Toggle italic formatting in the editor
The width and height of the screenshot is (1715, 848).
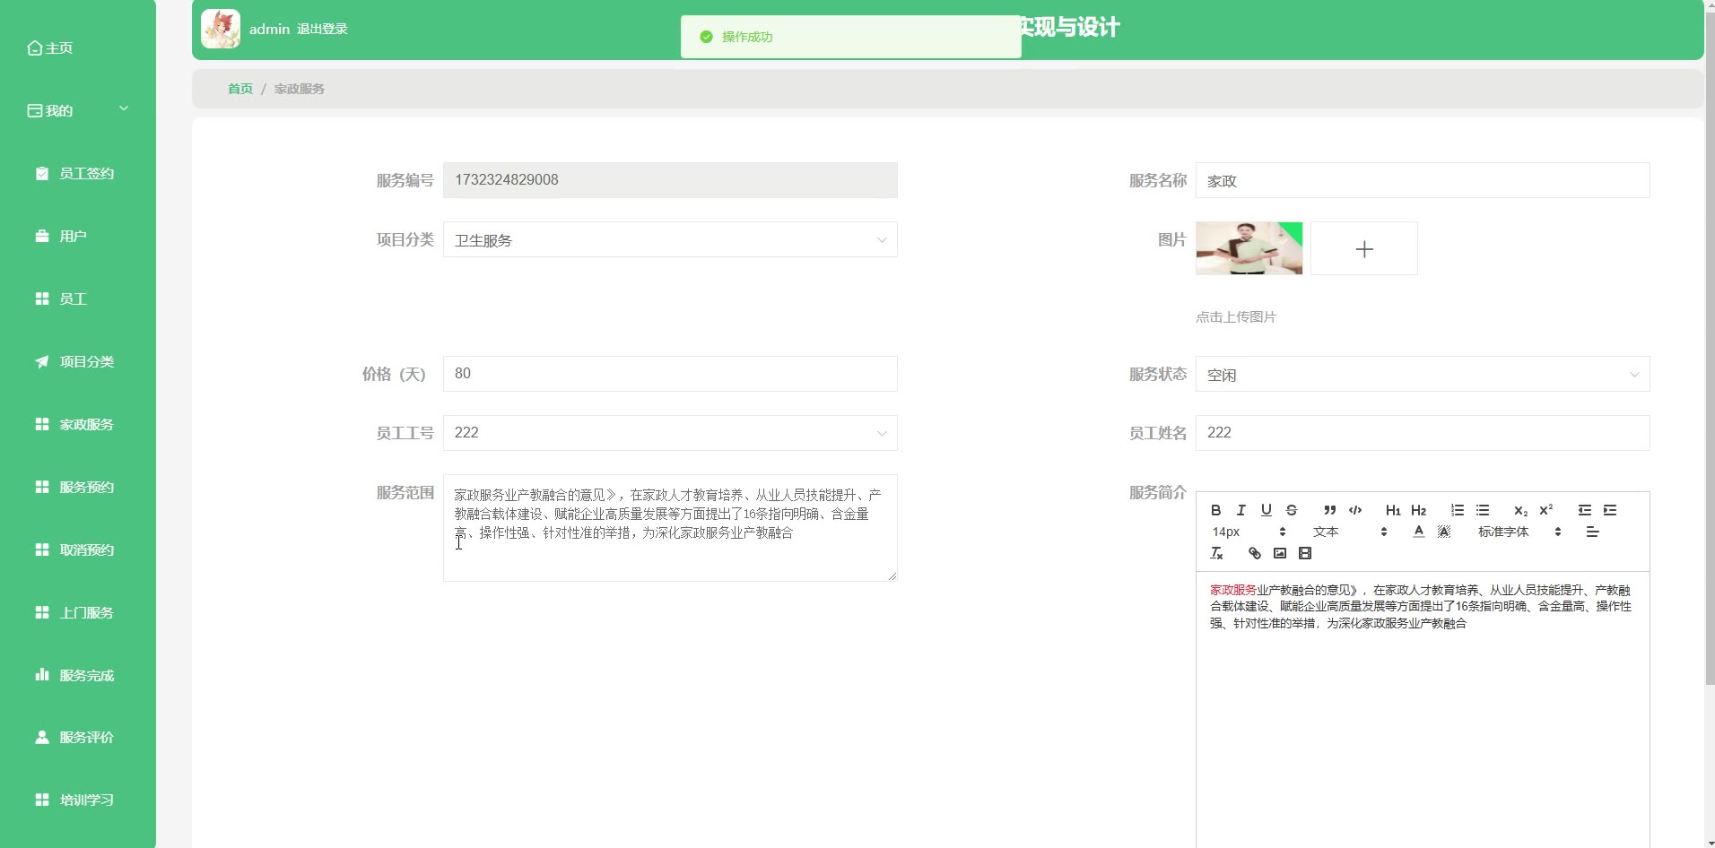pyautogui.click(x=1241, y=510)
